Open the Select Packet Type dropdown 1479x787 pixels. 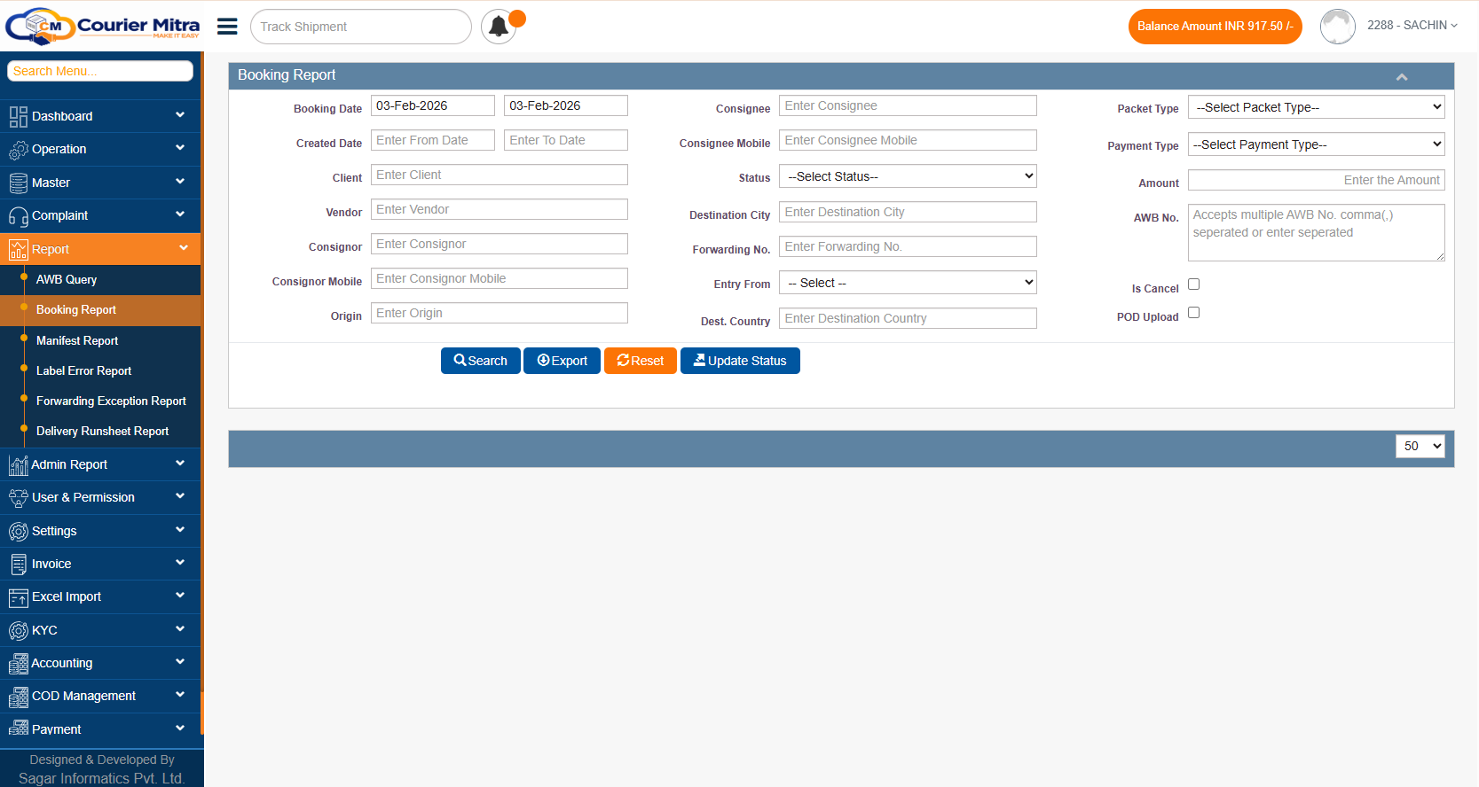click(x=1316, y=107)
